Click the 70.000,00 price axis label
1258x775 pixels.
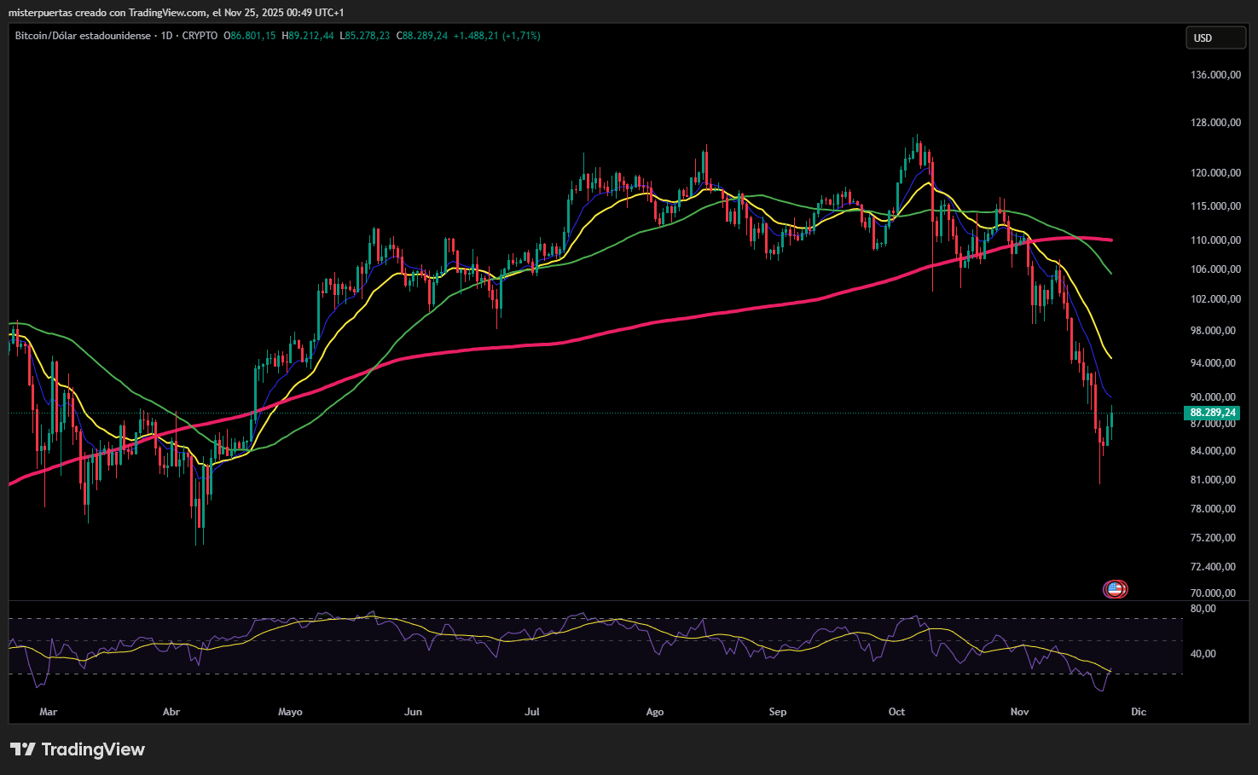(x=1213, y=593)
